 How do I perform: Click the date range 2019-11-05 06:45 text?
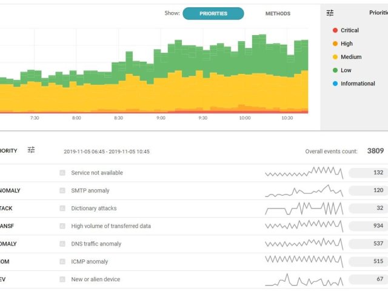point(107,152)
